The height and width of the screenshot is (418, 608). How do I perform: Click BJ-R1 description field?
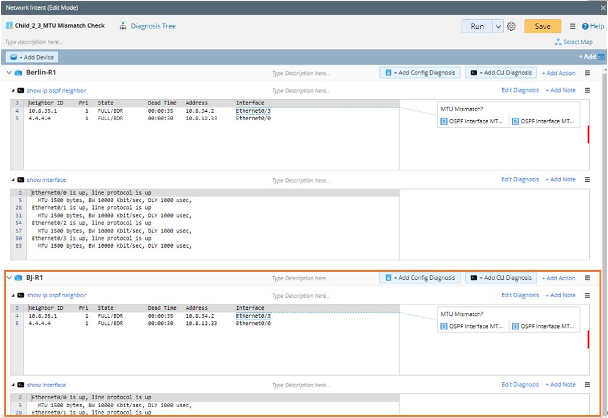click(x=301, y=278)
